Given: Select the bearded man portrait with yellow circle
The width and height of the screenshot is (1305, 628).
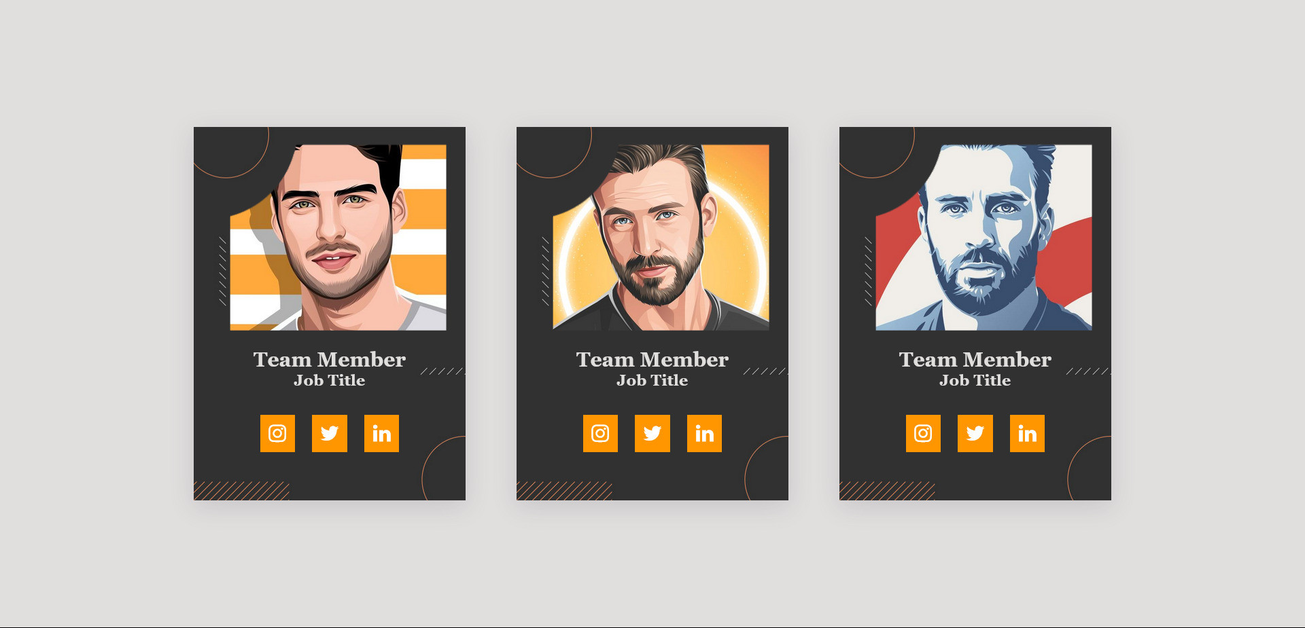Looking at the screenshot, I should (x=661, y=238).
